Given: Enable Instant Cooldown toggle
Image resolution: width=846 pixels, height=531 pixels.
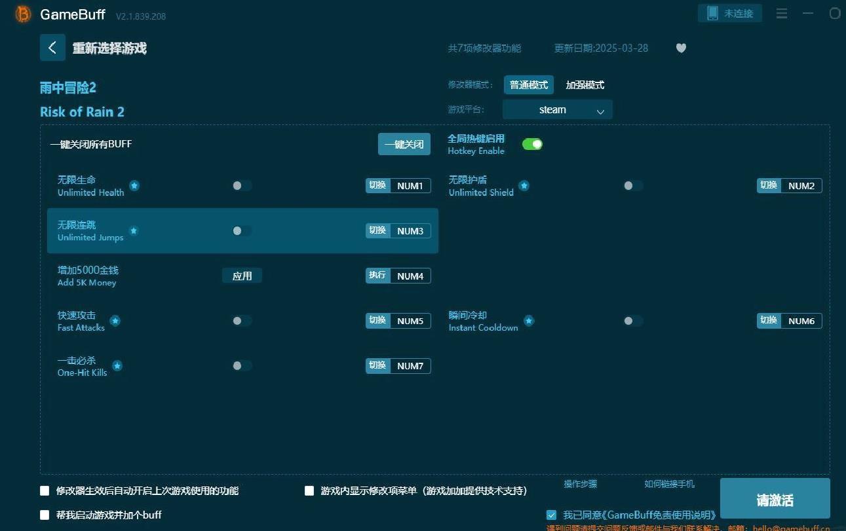Looking at the screenshot, I should [x=633, y=321].
